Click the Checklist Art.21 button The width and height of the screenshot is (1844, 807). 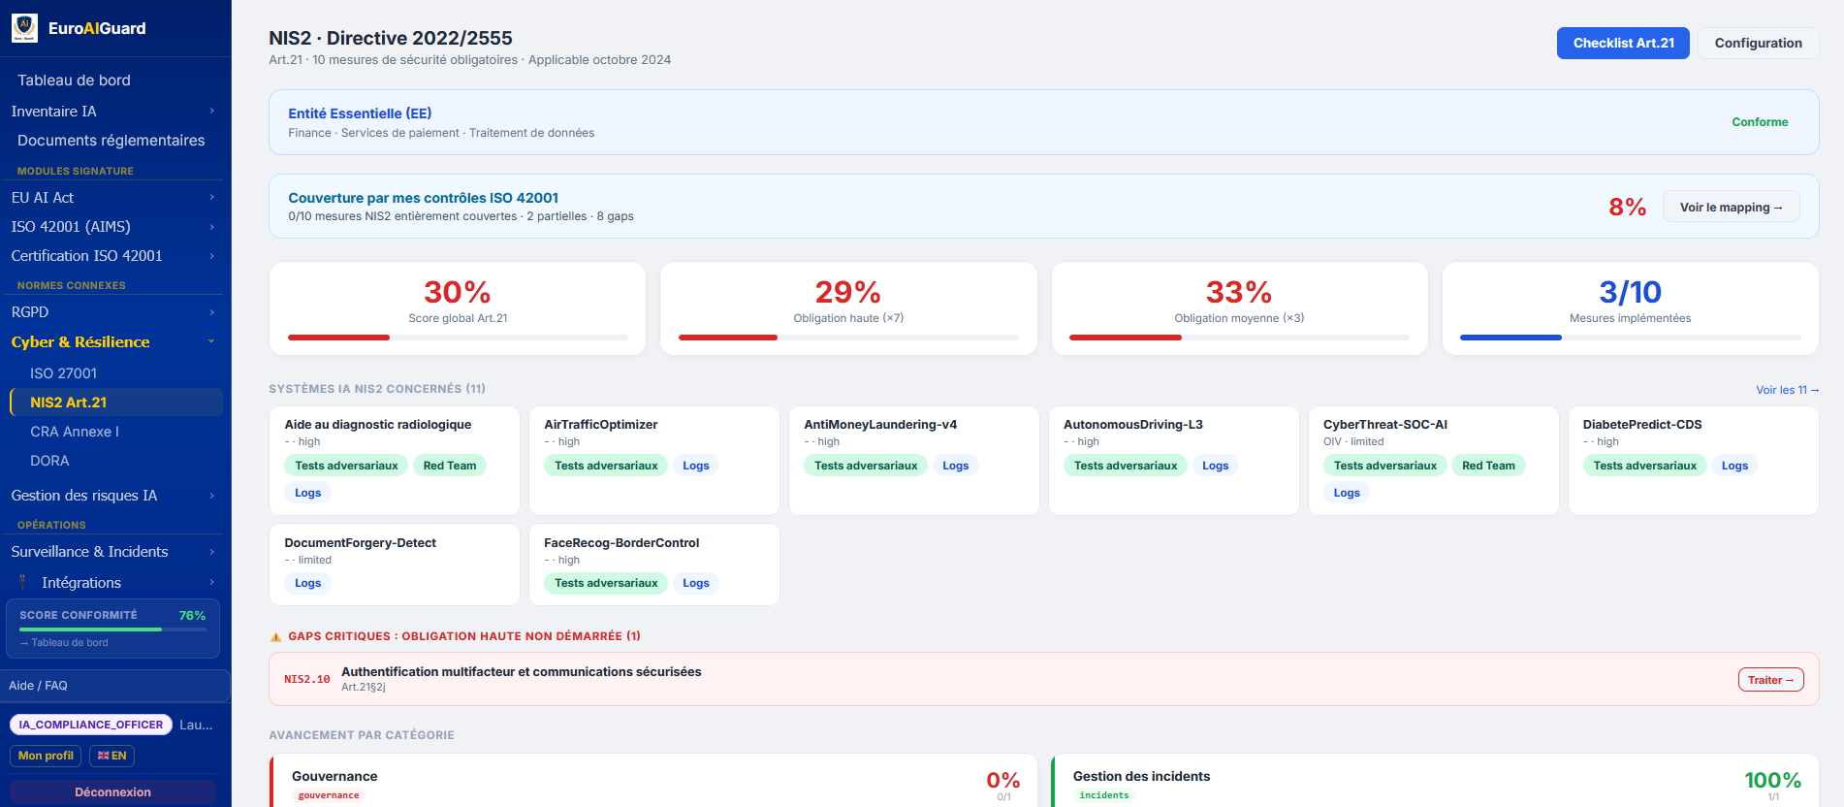click(1623, 43)
